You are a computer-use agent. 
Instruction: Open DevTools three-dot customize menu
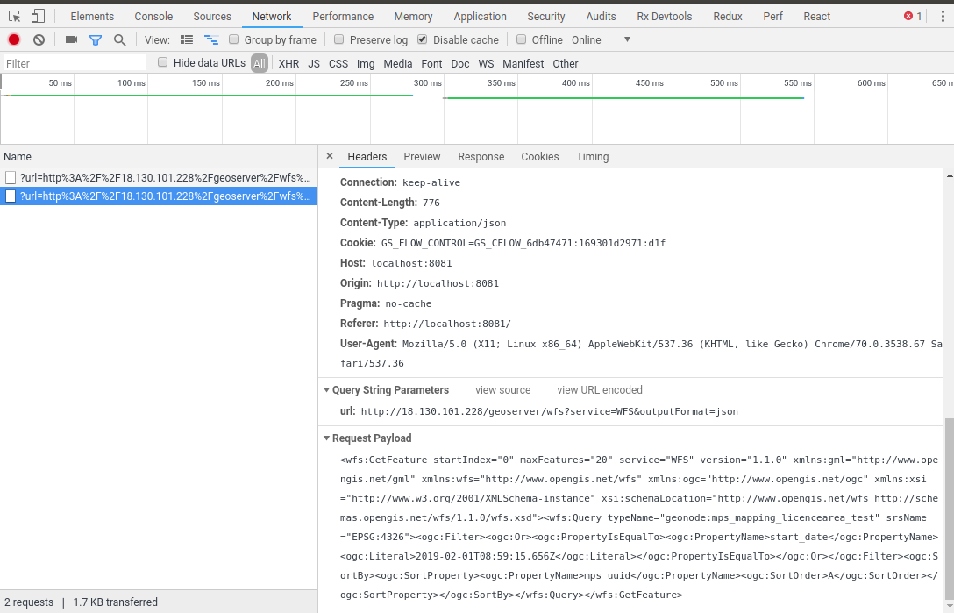(943, 16)
